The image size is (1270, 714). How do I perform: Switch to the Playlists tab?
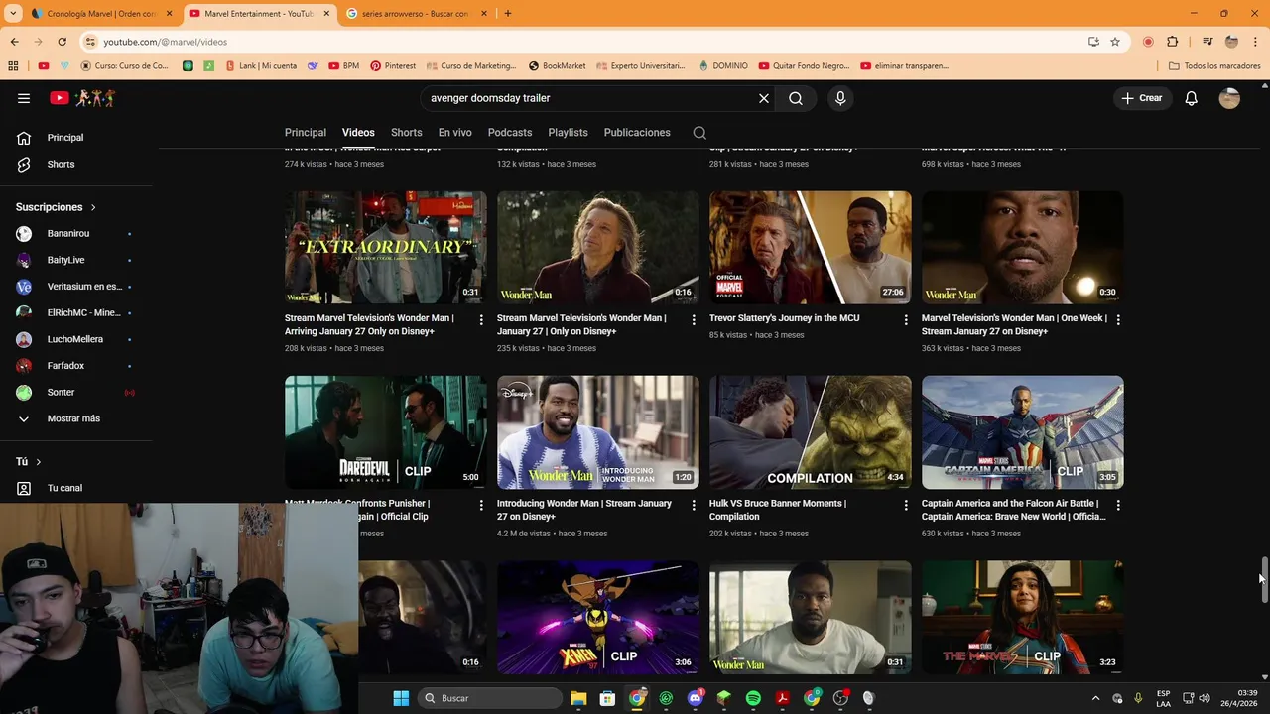point(568,133)
